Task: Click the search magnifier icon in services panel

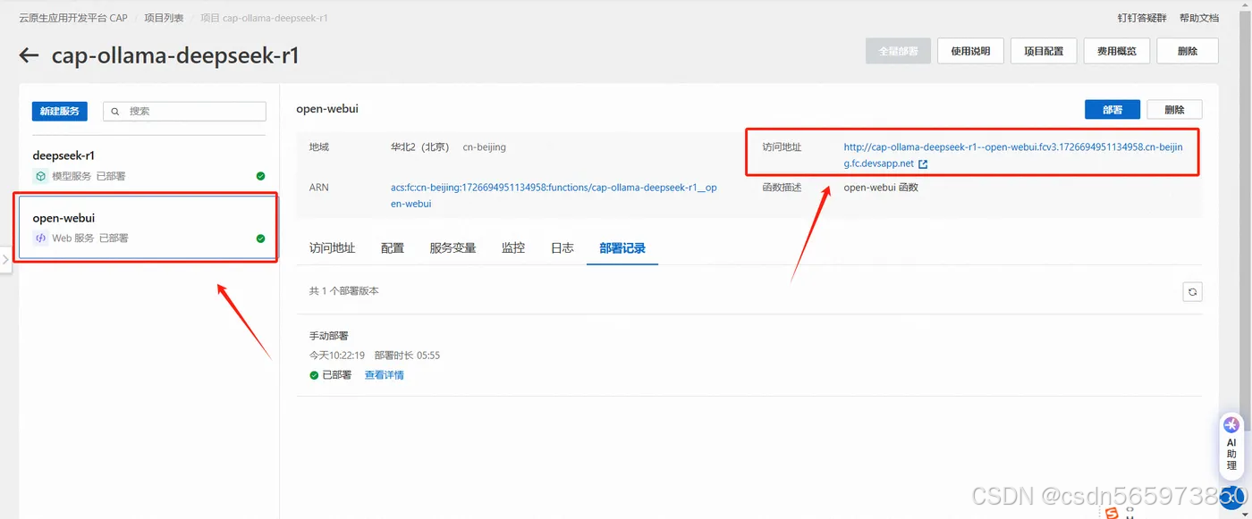Action: pyautogui.click(x=115, y=112)
